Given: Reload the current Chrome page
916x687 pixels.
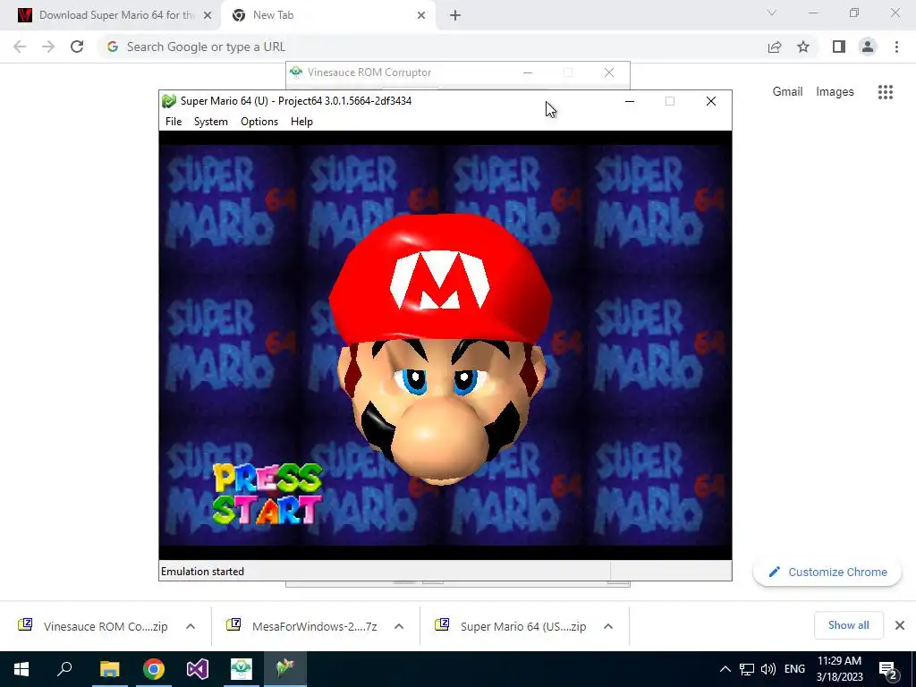Looking at the screenshot, I should (x=77, y=47).
